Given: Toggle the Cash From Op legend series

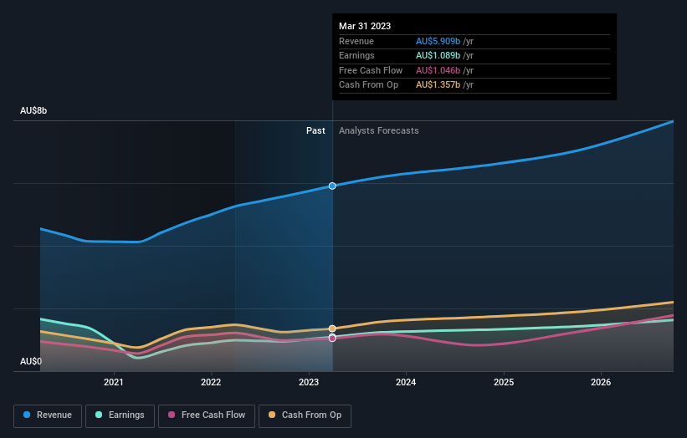Looking at the screenshot, I should coord(305,415).
